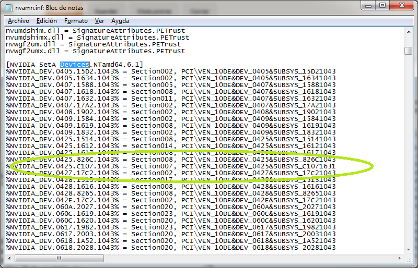The width and height of the screenshot is (418, 268).
Task: Click the line starting nvwgf2umx.dll
Action: 96,51
